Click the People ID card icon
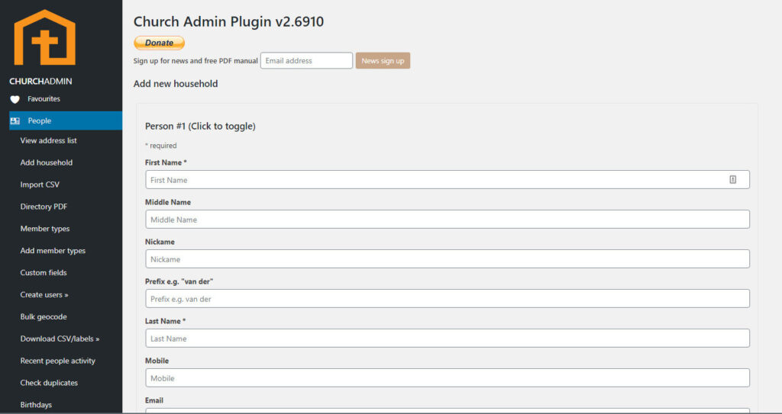This screenshot has height=414, width=782. click(x=15, y=120)
